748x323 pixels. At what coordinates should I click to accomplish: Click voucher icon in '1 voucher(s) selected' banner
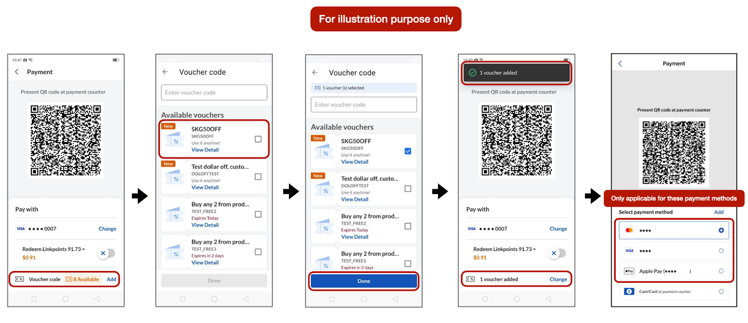click(x=317, y=88)
